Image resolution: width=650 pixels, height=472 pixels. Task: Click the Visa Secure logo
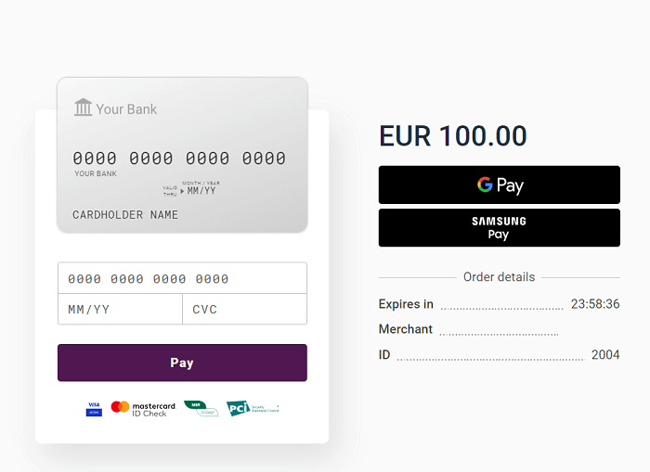tap(94, 408)
